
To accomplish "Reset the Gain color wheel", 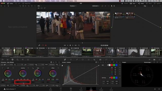I will (43, 68).
